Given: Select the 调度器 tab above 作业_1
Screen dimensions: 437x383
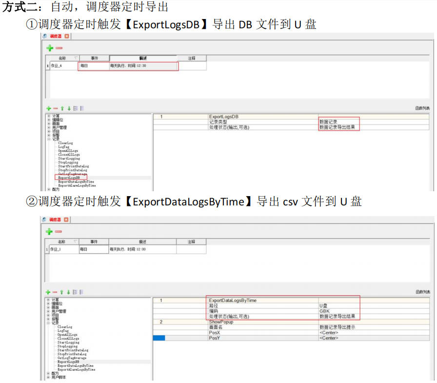Looking at the screenshot, I should tap(55, 220).
